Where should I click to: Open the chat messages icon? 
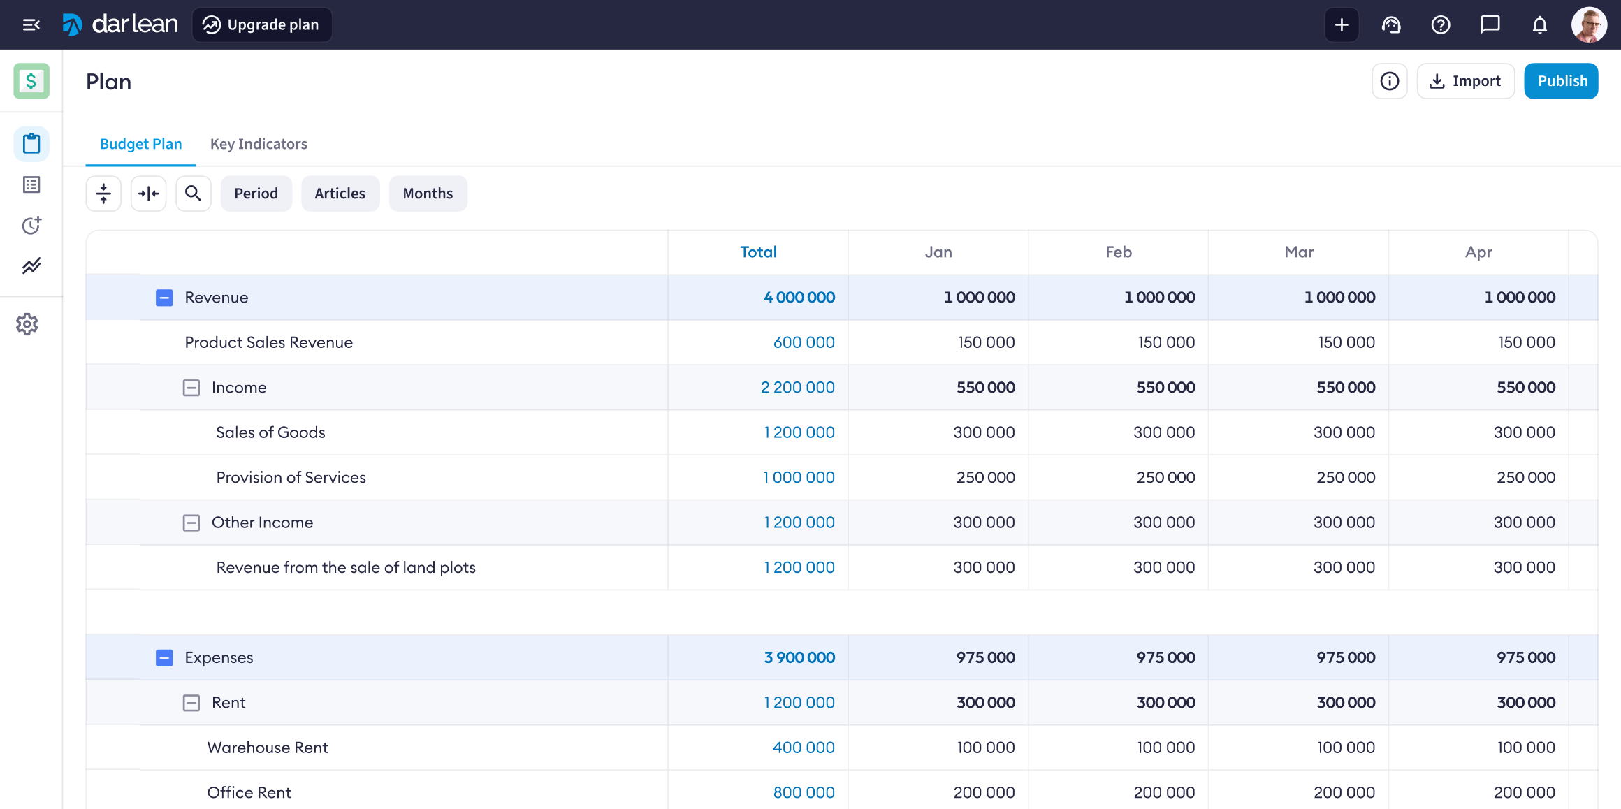(1490, 25)
